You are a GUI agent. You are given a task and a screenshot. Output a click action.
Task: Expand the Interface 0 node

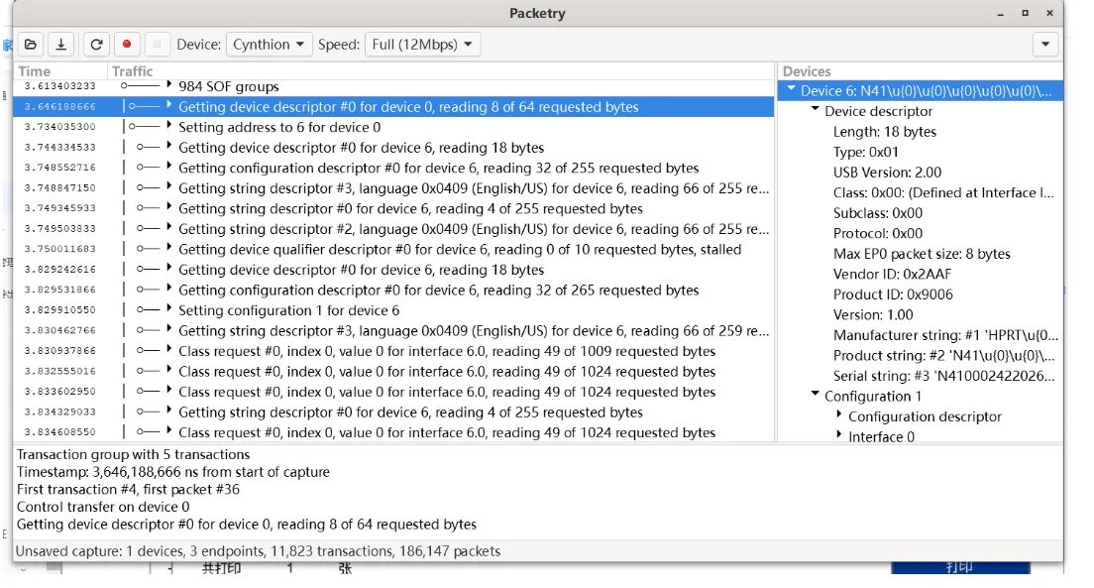[x=839, y=435]
